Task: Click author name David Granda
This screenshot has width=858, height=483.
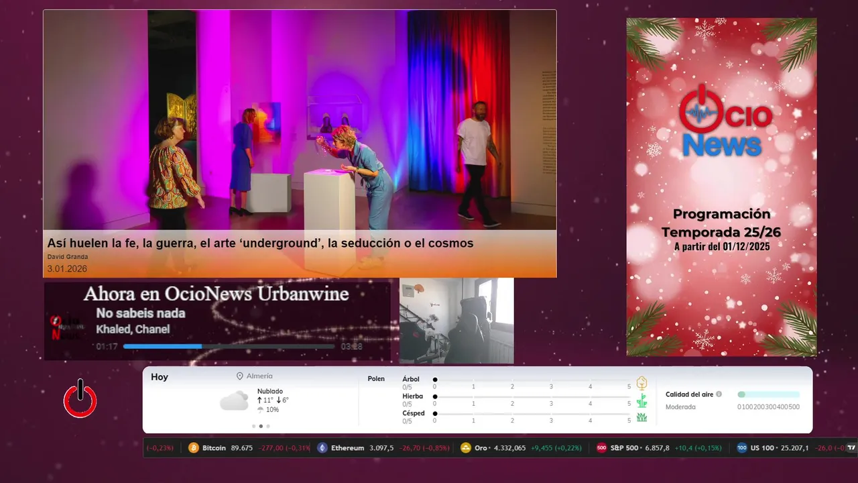Action: click(67, 257)
